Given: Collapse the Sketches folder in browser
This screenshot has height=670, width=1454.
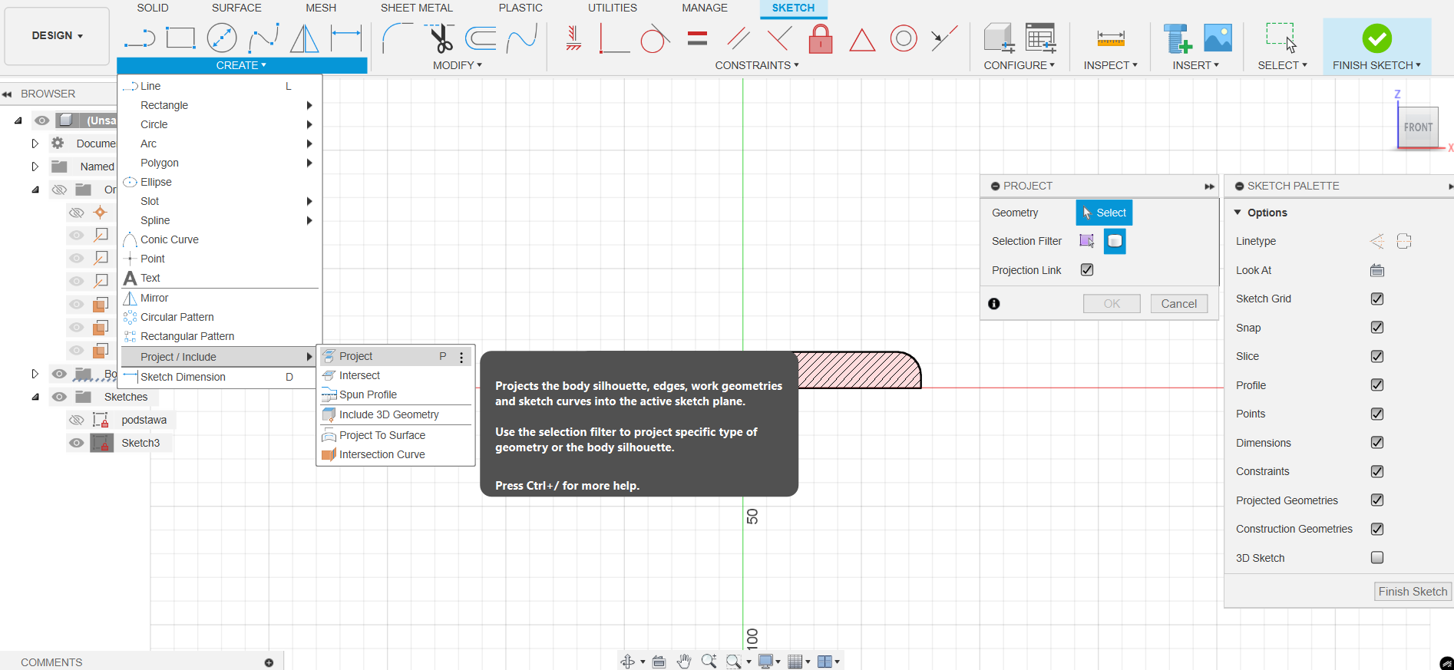Looking at the screenshot, I should (35, 397).
